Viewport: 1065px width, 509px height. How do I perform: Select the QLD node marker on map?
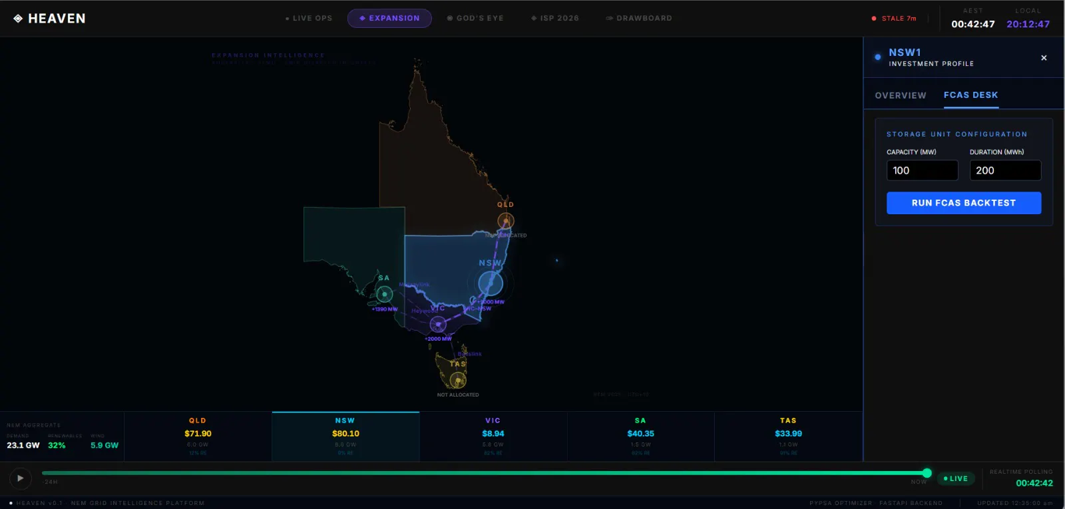click(506, 221)
